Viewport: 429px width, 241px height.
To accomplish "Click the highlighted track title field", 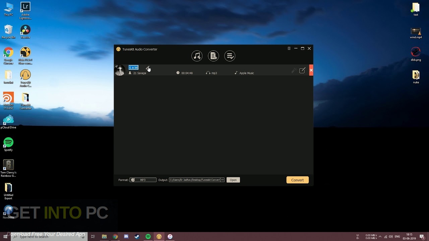I will pos(133,68).
